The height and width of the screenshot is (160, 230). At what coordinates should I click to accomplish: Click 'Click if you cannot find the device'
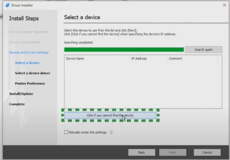(x=110, y=115)
